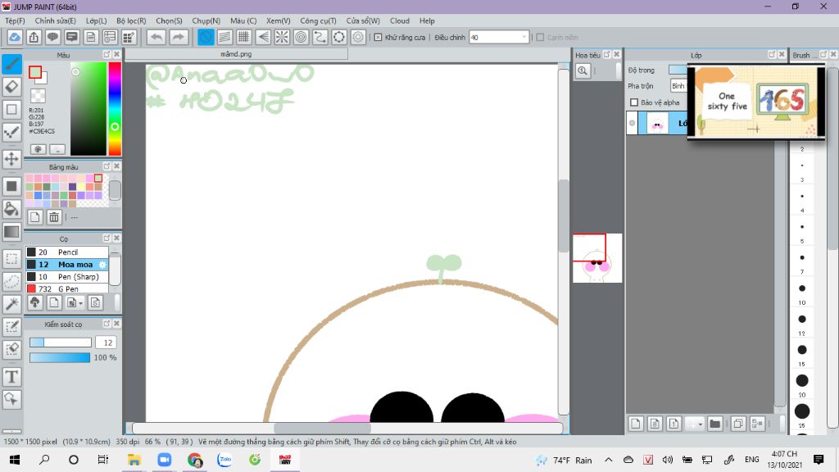Enable curve snap
This screenshot has width=839, height=472.
pyautogui.click(x=320, y=37)
